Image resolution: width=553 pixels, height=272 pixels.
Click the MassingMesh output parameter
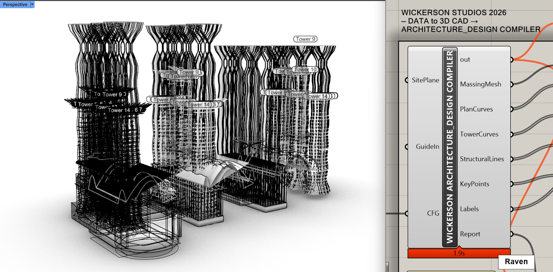(x=481, y=84)
